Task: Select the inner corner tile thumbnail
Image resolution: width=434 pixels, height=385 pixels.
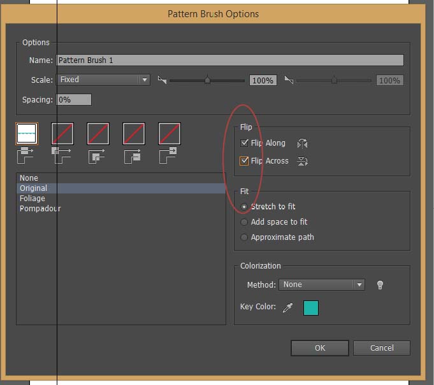Action: pos(98,134)
